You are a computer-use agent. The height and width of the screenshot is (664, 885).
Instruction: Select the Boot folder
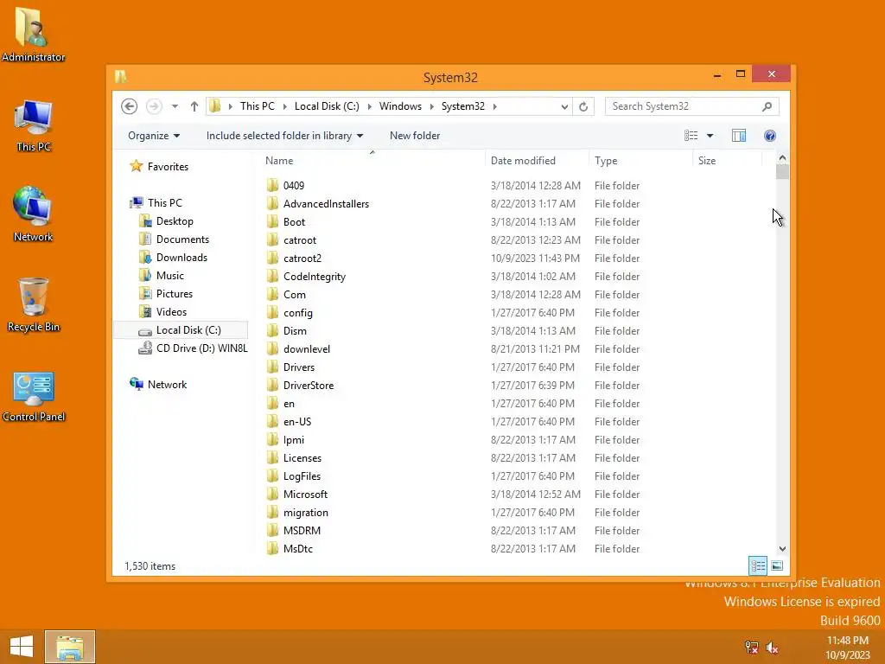coord(294,222)
